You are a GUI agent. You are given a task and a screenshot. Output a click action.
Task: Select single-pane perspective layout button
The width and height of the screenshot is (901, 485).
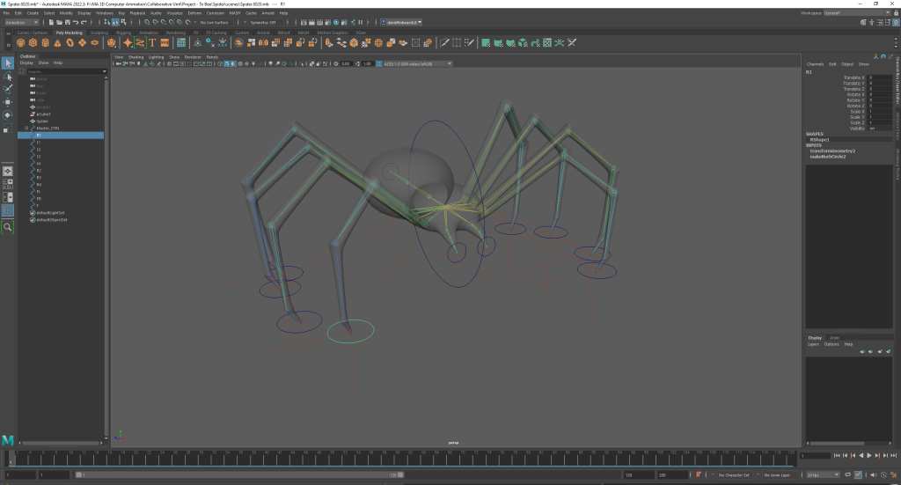[7, 172]
